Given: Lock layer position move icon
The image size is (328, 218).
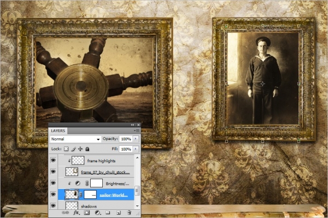Looking at the screenshot, I should click(80, 149).
